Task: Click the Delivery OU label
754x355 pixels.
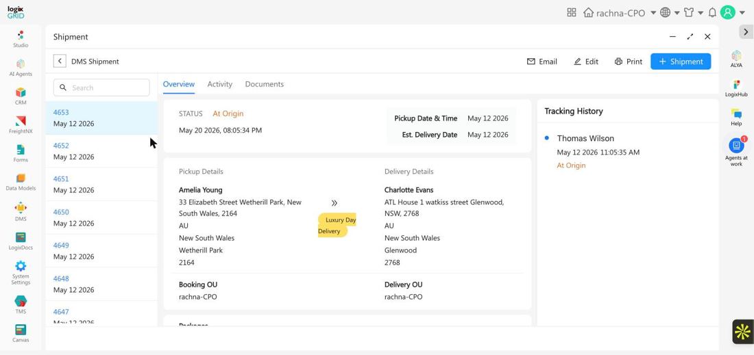Action: click(404, 285)
